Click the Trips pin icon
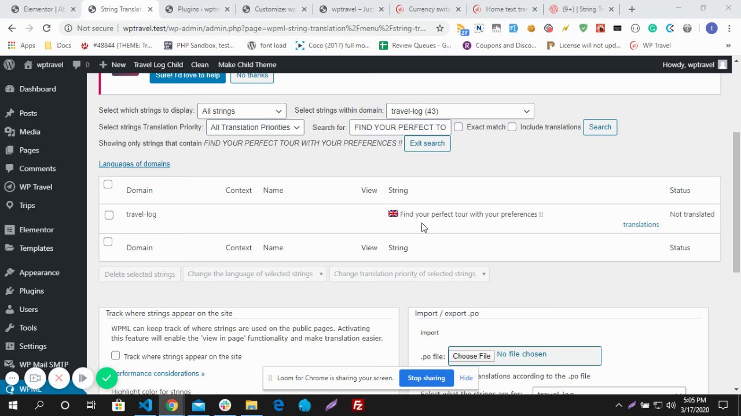 pos(9,206)
